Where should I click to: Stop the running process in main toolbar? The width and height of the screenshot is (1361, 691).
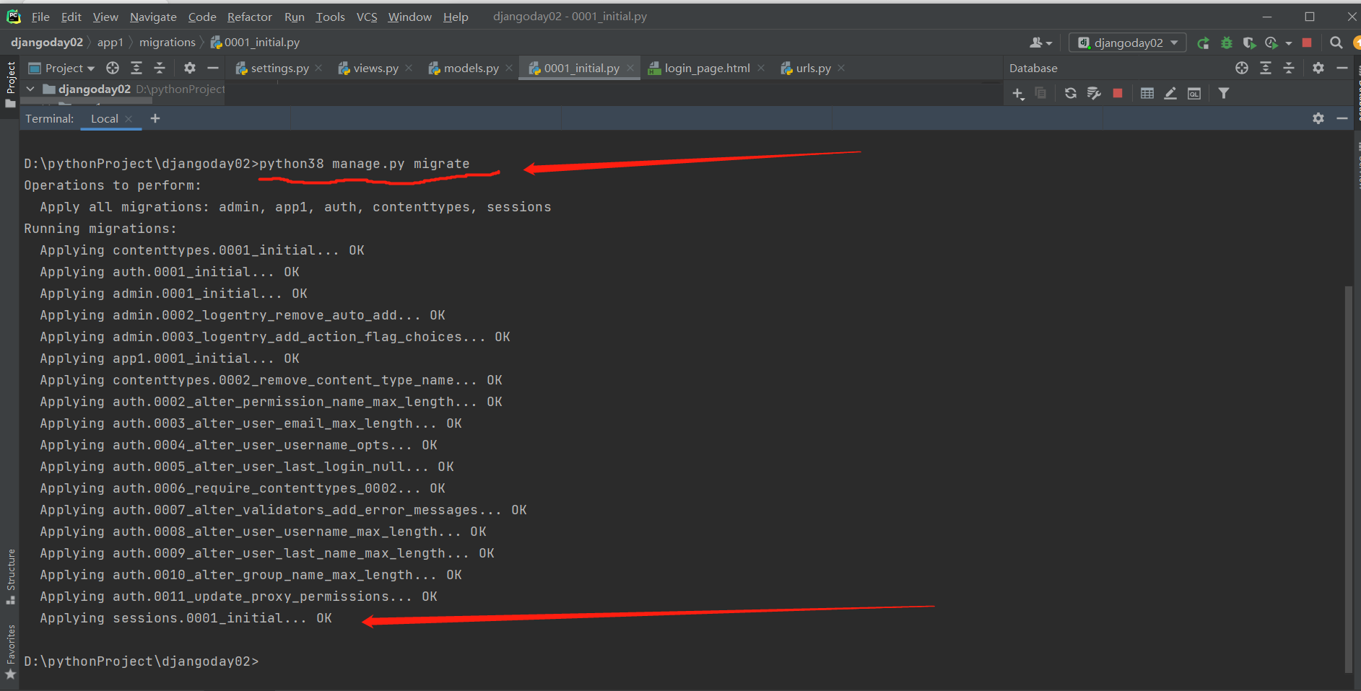1307,43
